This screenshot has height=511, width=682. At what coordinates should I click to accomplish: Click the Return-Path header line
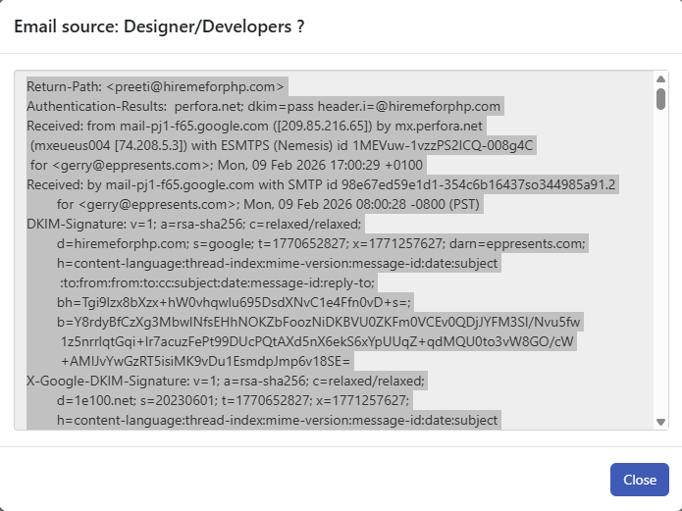click(156, 86)
